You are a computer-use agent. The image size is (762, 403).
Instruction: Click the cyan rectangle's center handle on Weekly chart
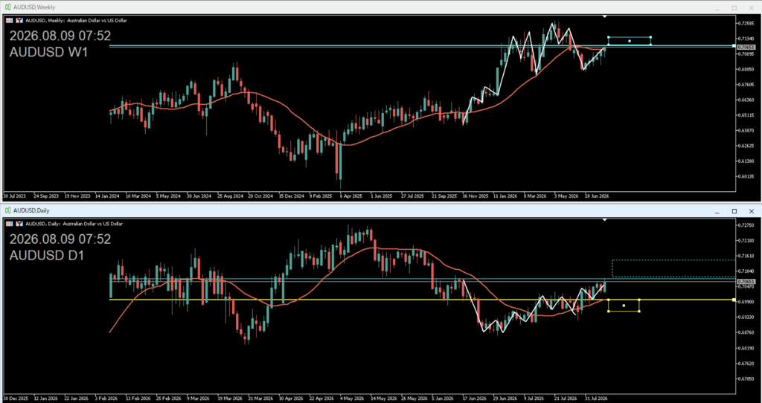tap(630, 41)
